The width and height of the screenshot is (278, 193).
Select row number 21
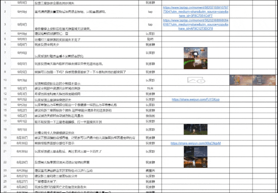click(5, 151)
